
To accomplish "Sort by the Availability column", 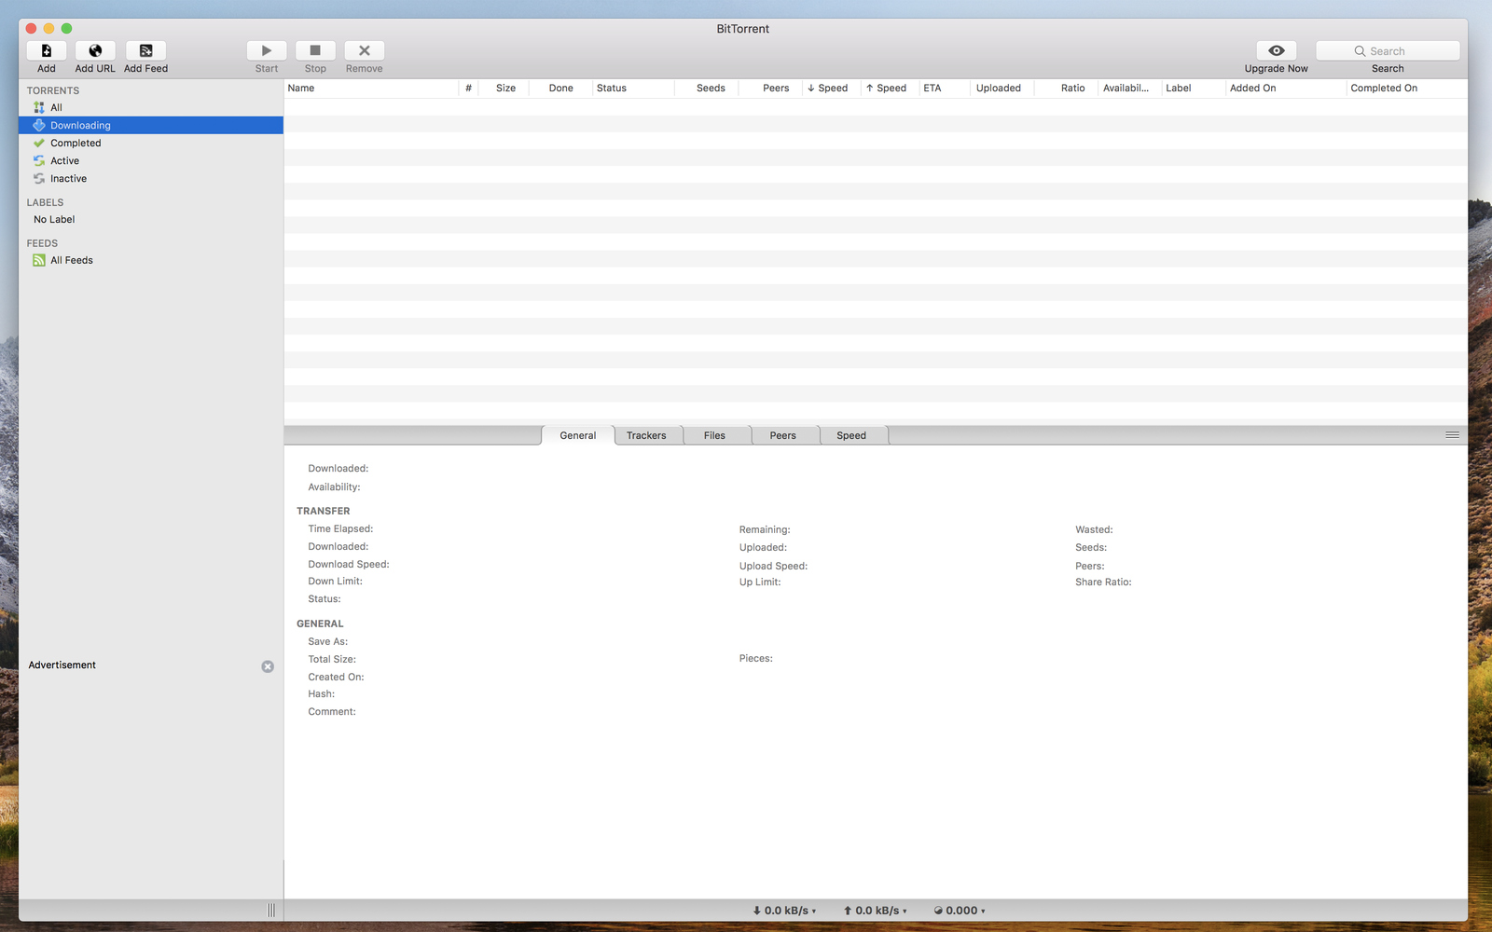I will [1129, 88].
